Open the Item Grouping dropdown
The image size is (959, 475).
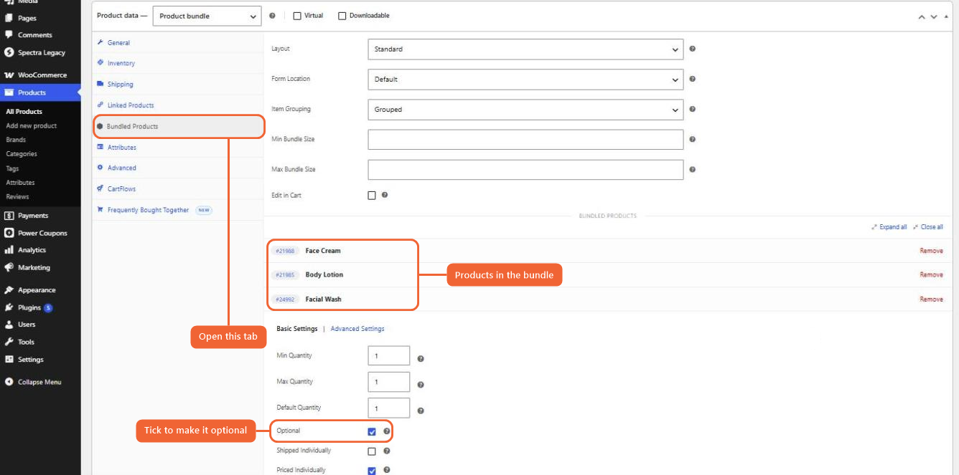[x=525, y=110]
